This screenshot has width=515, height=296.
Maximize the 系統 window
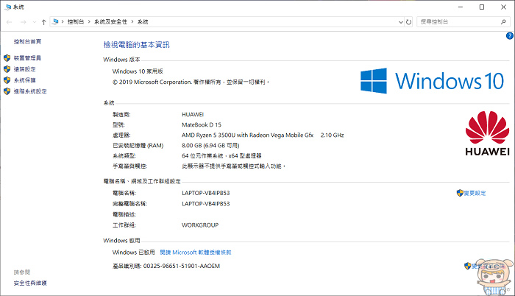[x=482, y=7]
